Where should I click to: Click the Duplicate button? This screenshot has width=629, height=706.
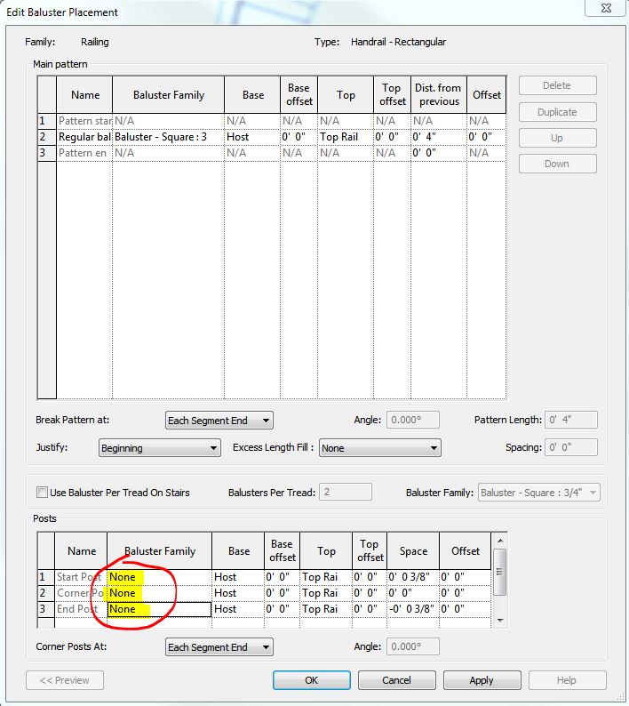click(x=557, y=112)
